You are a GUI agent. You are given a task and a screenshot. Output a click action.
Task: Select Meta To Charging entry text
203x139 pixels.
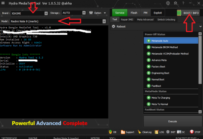click(x=161, y=98)
